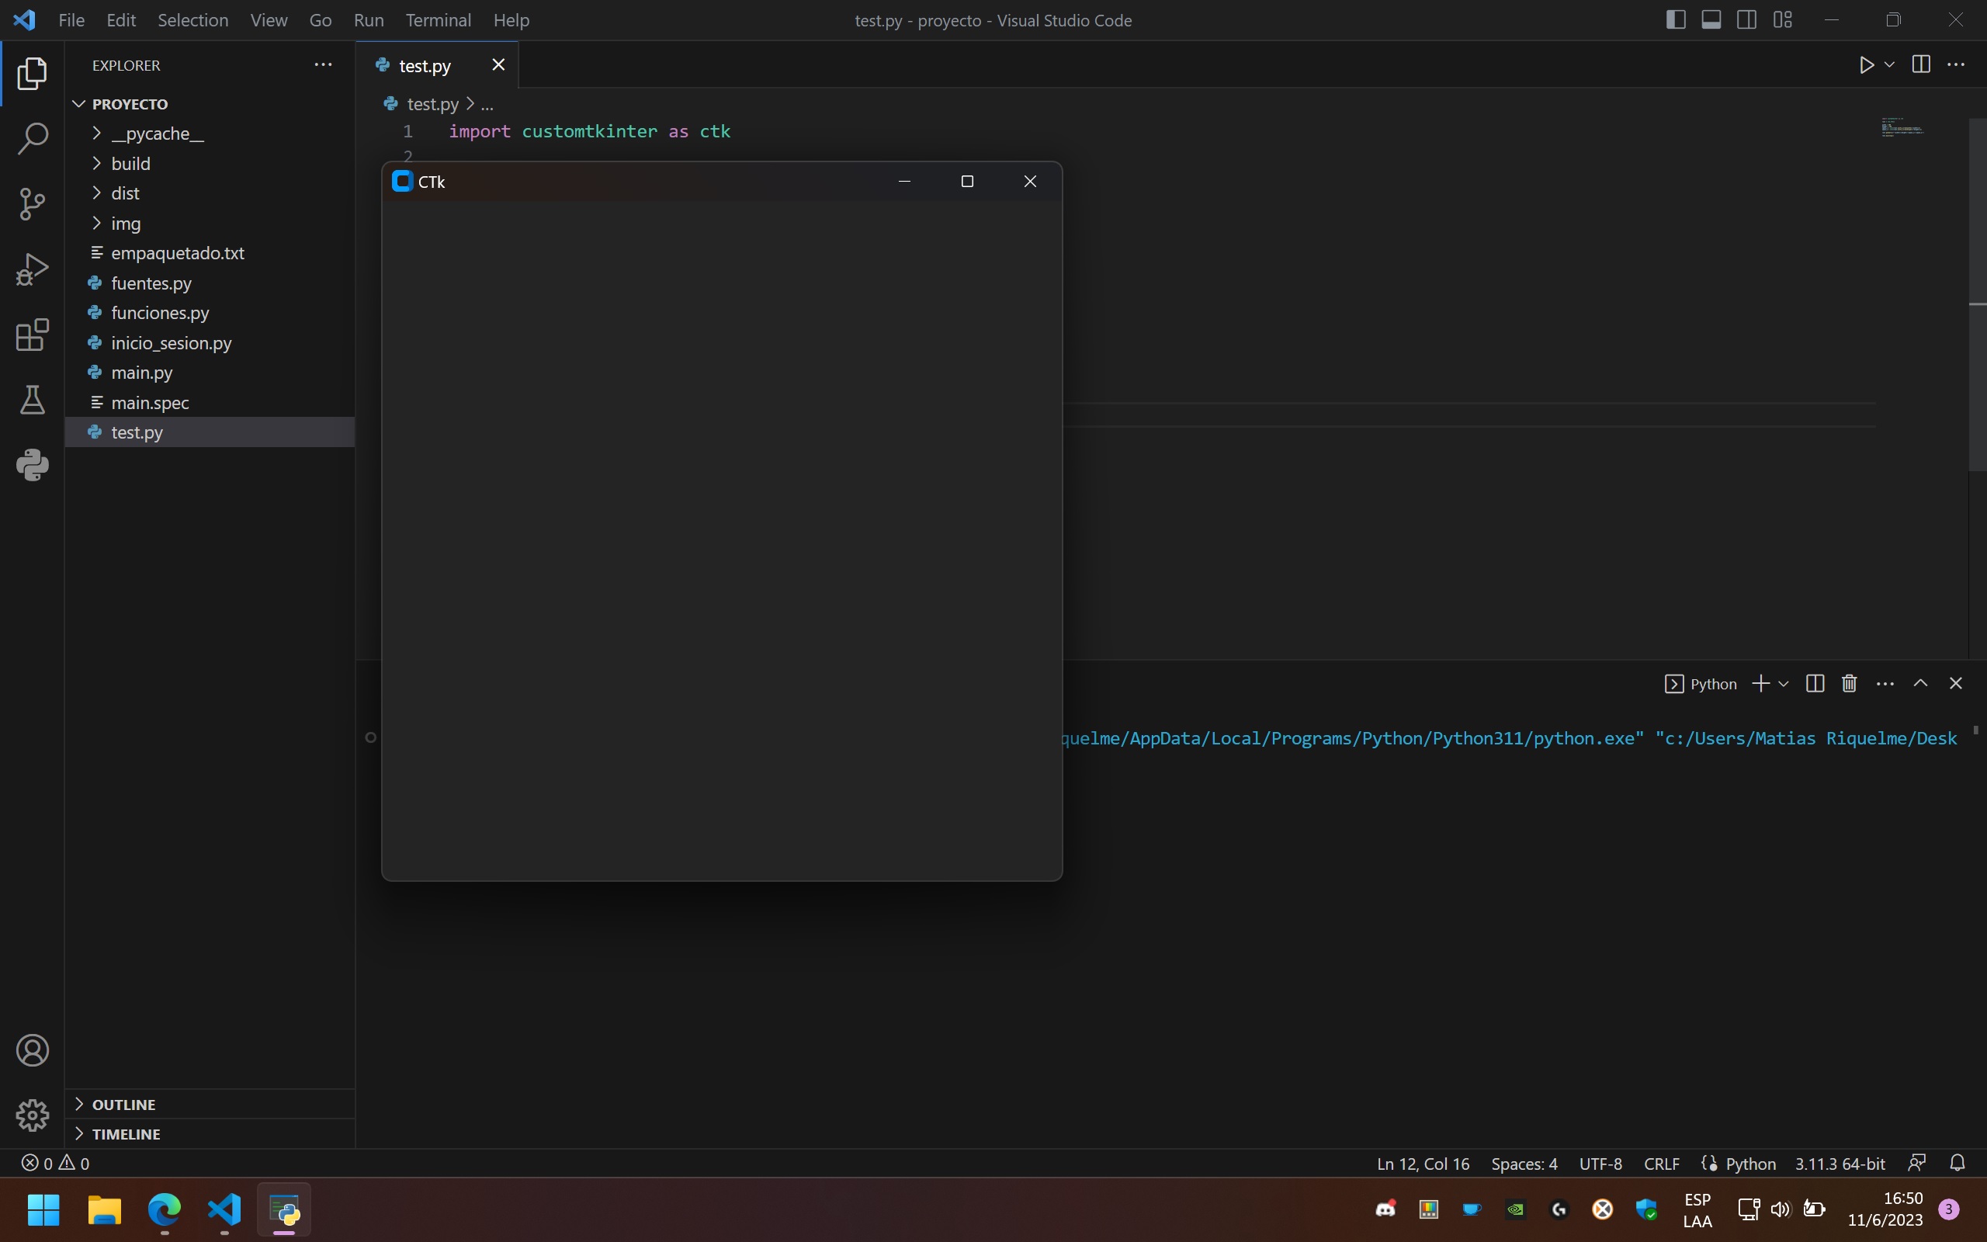
Task: Open the Search view in the sidebar
Action: [31, 139]
